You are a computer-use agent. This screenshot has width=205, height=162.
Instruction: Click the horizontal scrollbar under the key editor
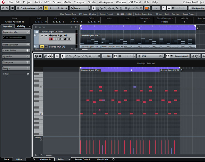49,155
